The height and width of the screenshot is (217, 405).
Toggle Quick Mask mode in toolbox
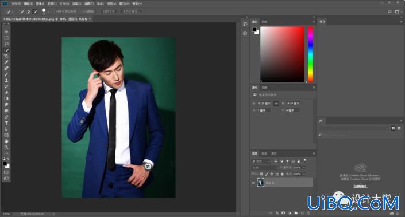6,172
